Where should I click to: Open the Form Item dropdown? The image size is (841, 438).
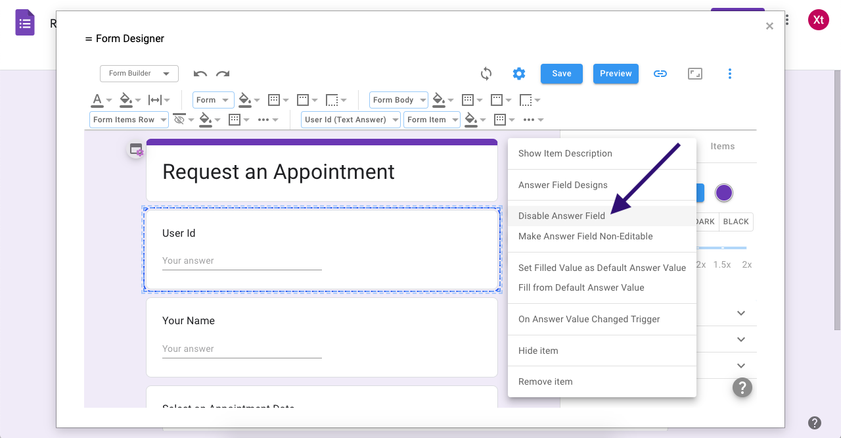432,120
